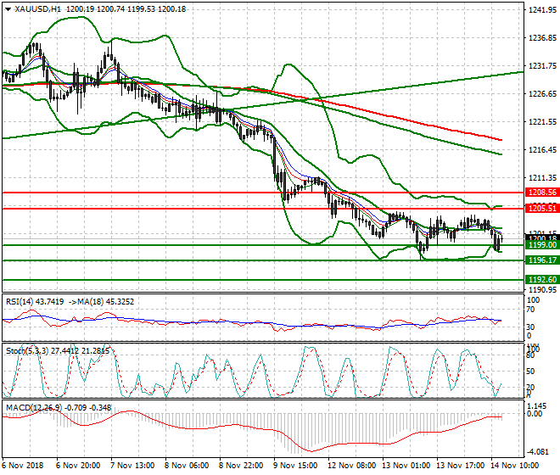Viewport: 560px width, 475px height.
Task: Click the 1211.35 price axis value
Action: 542,177
